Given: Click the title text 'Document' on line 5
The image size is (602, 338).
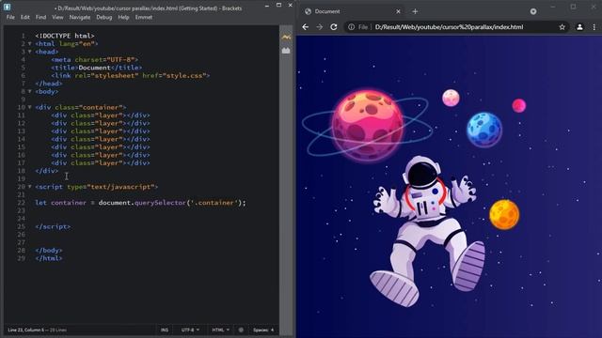Looking at the screenshot, I should tap(94, 68).
